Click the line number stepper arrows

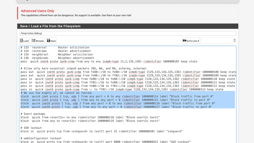pos(234,41)
